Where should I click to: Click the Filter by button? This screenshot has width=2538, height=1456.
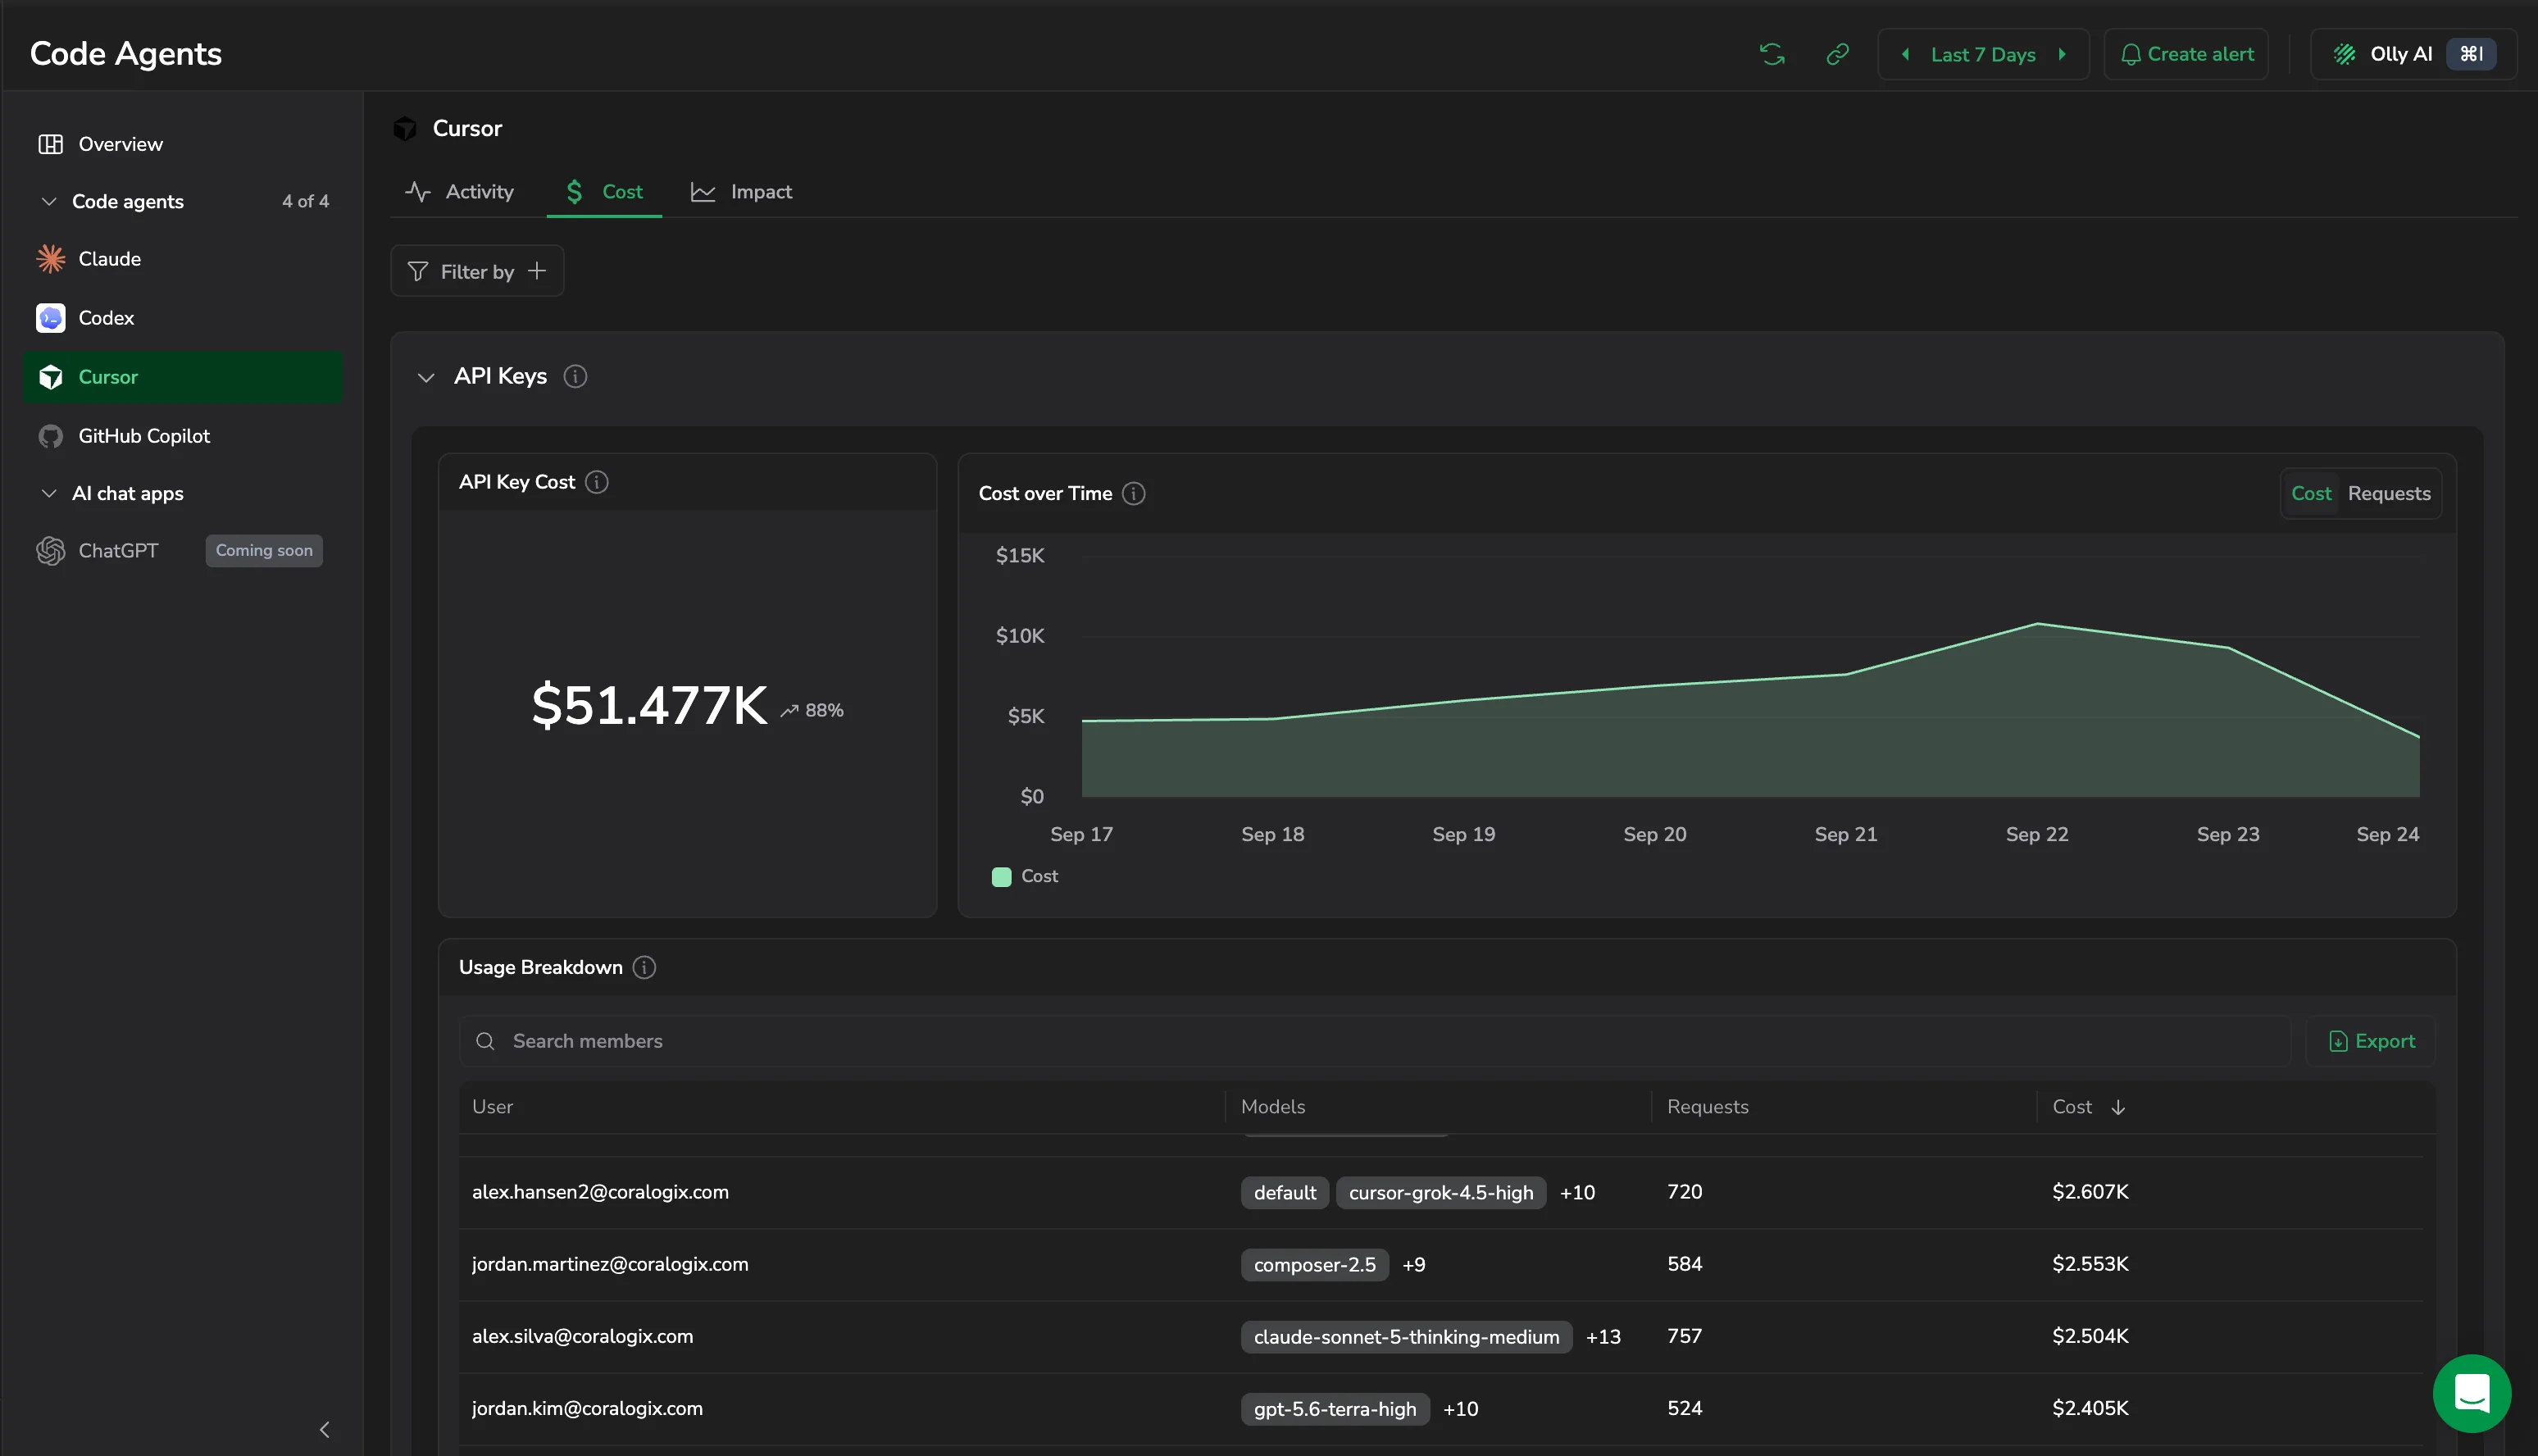pos(477,271)
